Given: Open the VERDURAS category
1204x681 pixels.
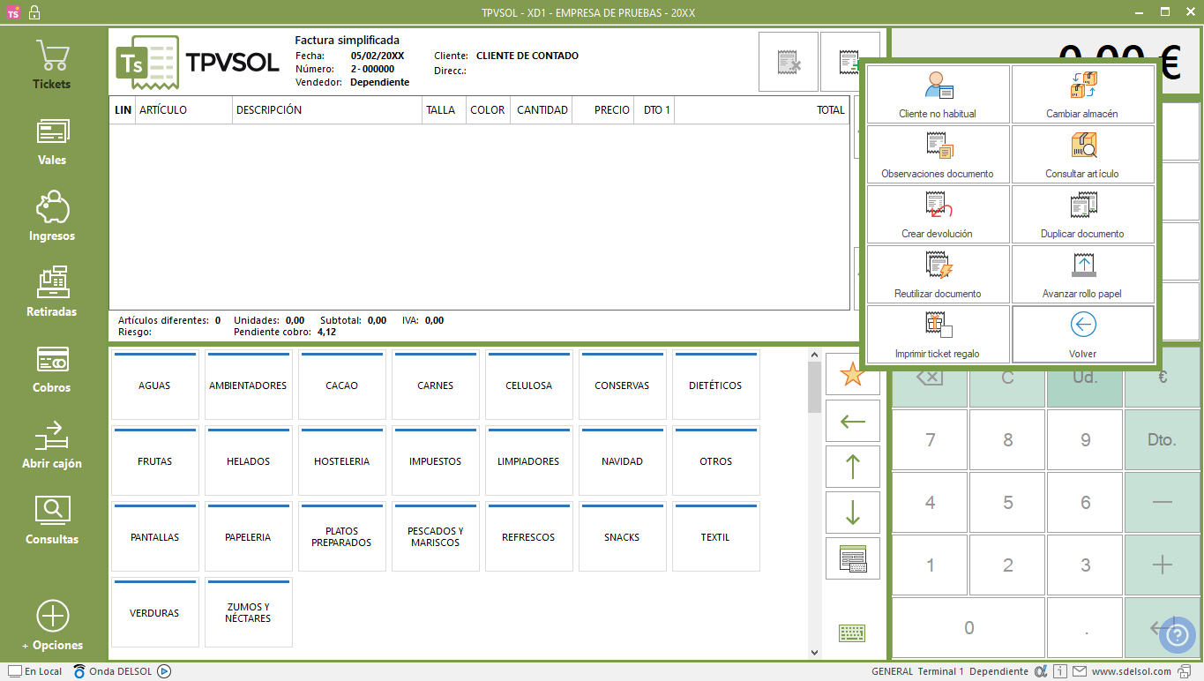Looking at the screenshot, I should 155,613.
